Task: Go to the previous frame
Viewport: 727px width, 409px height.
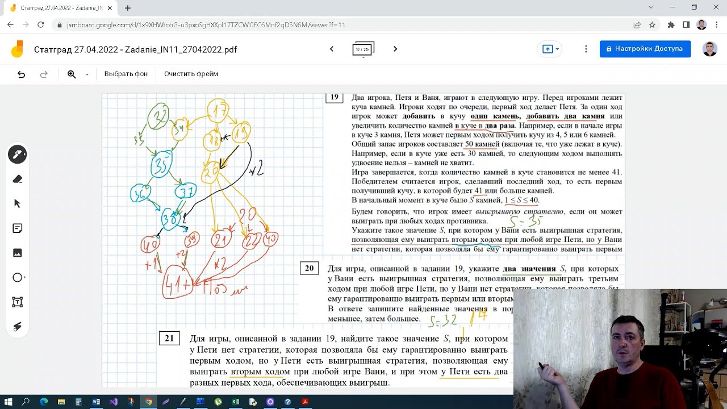Action: tap(332, 49)
